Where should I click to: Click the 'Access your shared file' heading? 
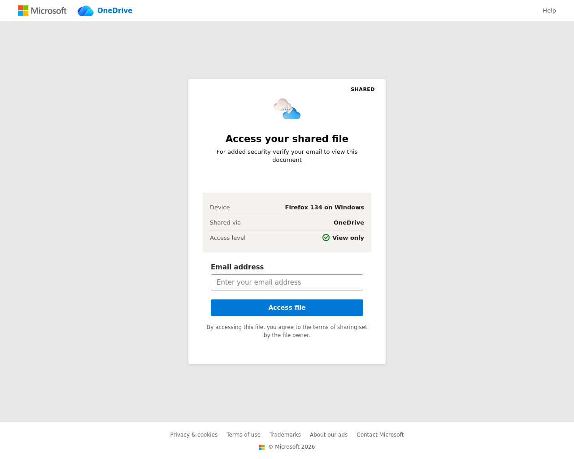[x=287, y=139]
